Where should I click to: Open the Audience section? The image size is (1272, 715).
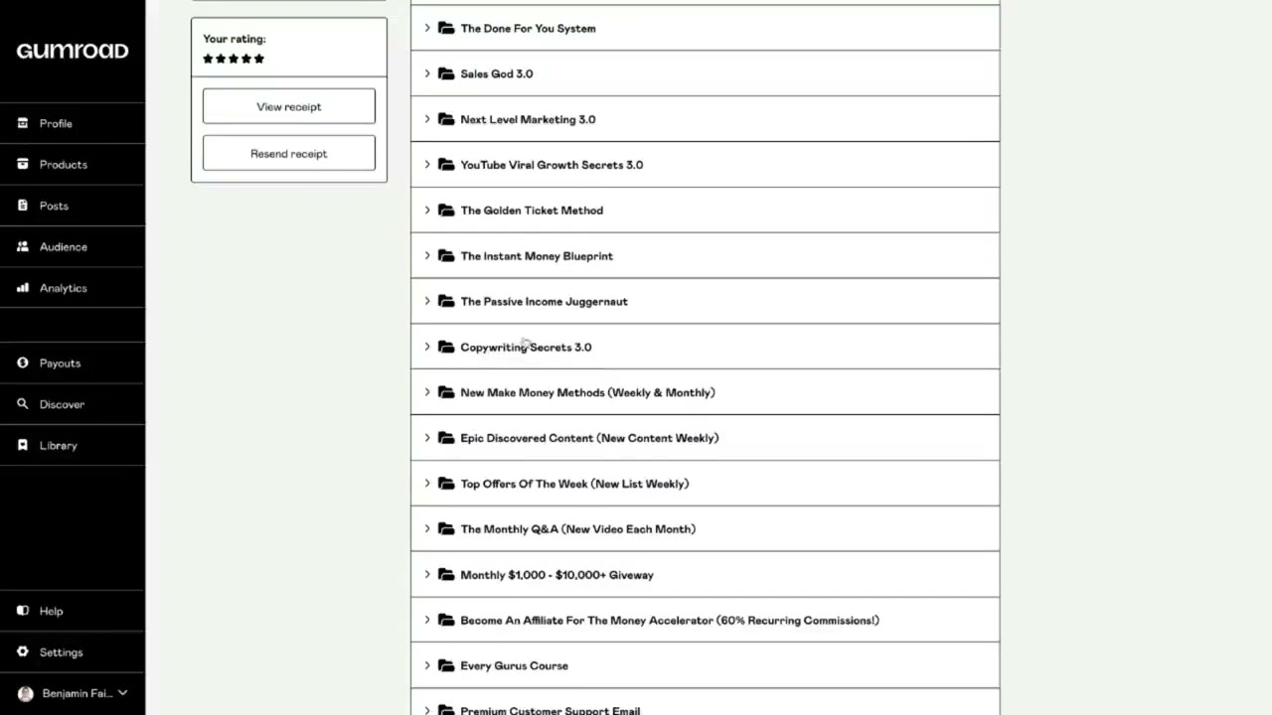(x=73, y=246)
